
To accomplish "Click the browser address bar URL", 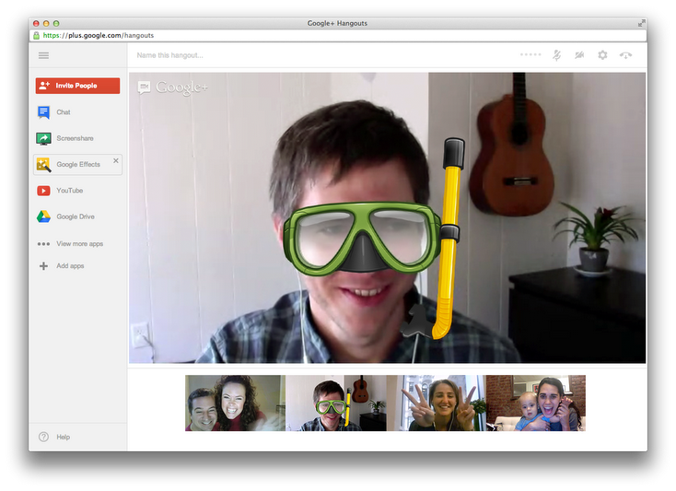I will [x=99, y=35].
